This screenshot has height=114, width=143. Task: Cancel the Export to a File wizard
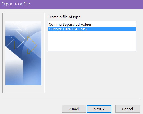coord(128,109)
